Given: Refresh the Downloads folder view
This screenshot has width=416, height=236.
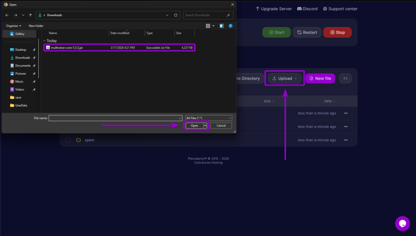Looking at the screenshot, I should click(175, 15).
